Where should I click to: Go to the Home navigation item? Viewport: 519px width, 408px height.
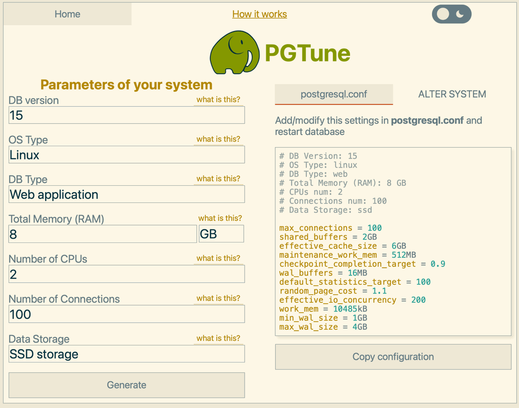click(68, 14)
